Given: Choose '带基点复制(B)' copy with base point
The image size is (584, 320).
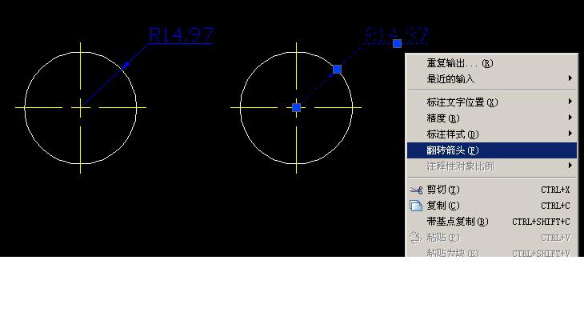Looking at the screenshot, I should [x=492, y=222].
